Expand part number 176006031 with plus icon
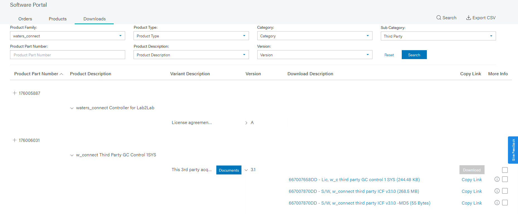 15,140
